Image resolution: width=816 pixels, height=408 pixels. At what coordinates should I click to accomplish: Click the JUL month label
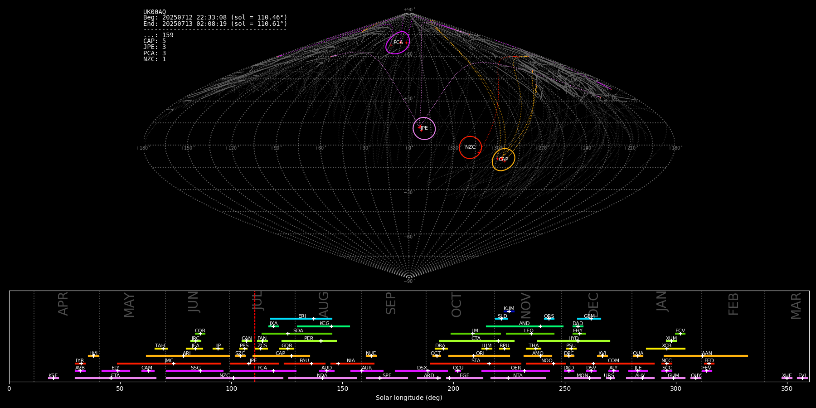pyautogui.click(x=257, y=301)
